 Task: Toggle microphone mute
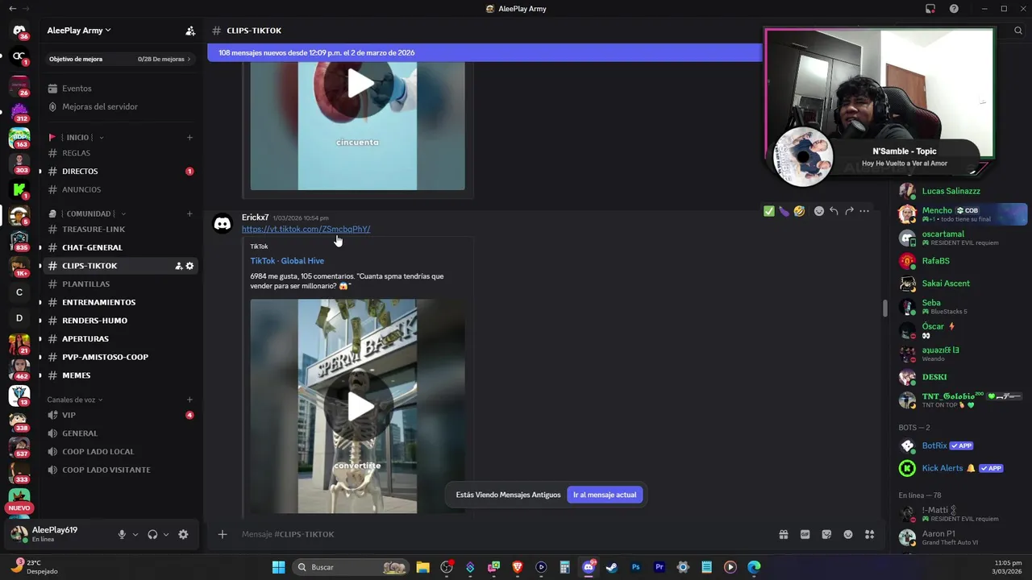(122, 534)
